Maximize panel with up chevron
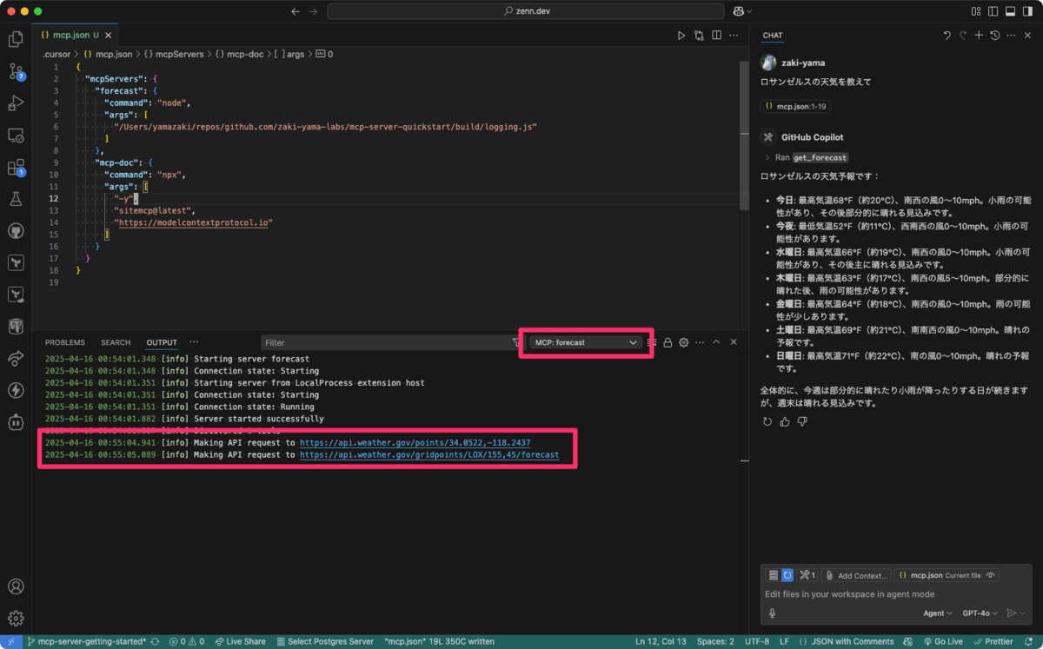 717,342
